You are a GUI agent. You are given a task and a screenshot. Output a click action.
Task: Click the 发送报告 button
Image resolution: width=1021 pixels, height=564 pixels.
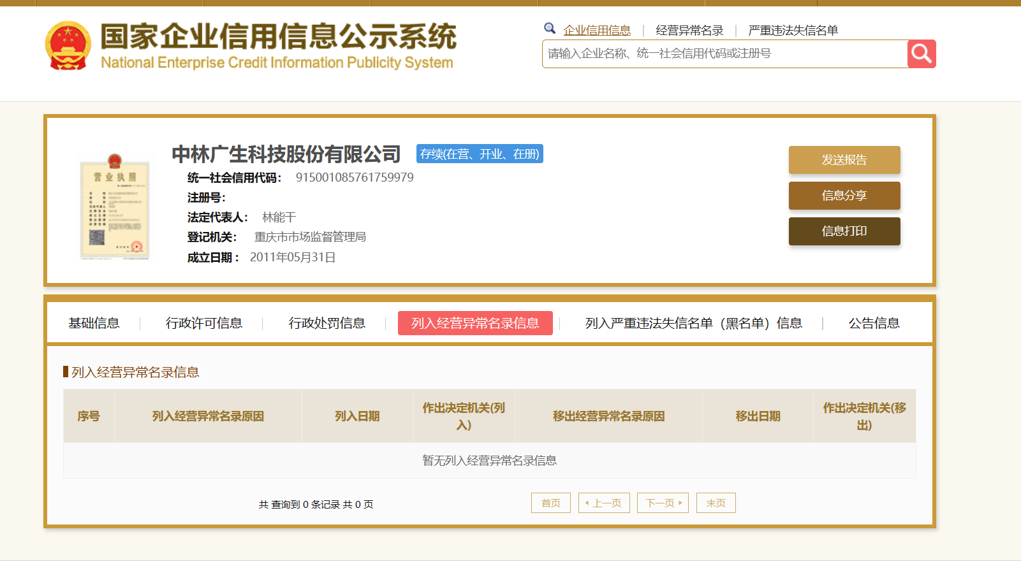click(844, 160)
